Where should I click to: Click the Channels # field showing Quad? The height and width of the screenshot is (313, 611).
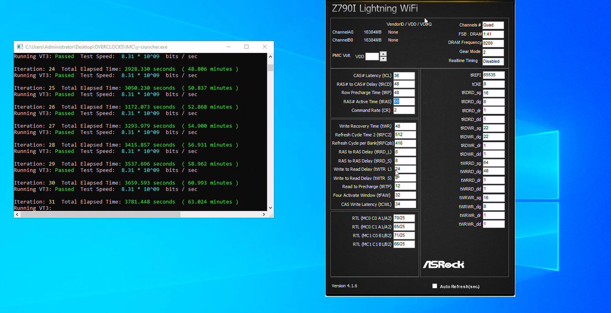coord(493,25)
